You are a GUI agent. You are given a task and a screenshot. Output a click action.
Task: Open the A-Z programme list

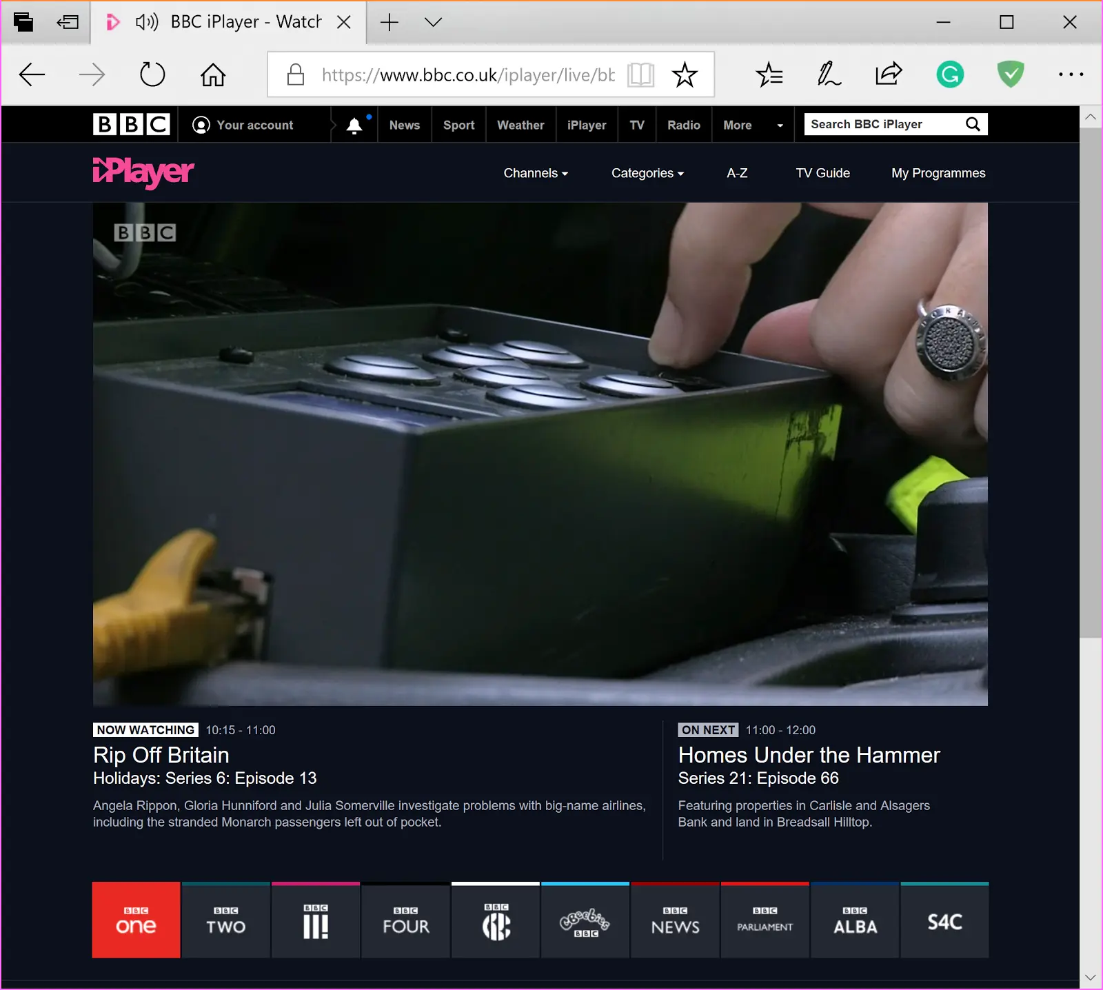[x=737, y=173]
